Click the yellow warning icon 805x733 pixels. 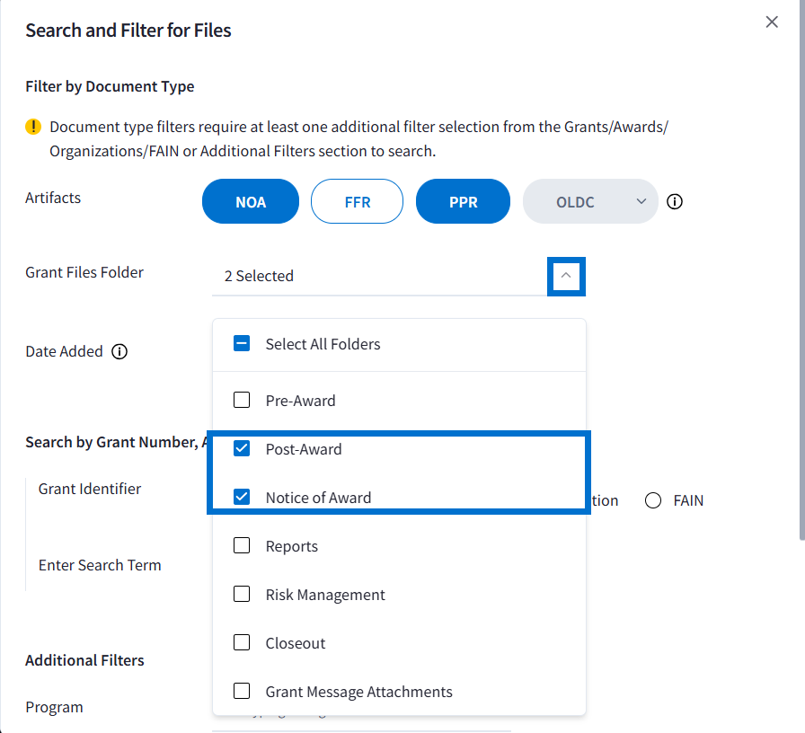click(x=33, y=127)
